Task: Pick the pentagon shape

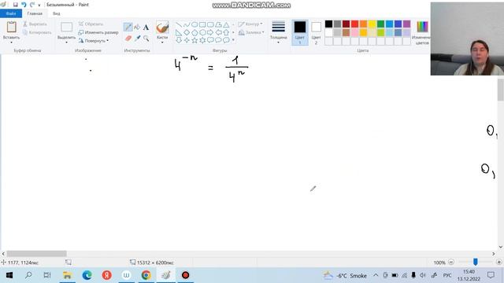Action: 195,32
